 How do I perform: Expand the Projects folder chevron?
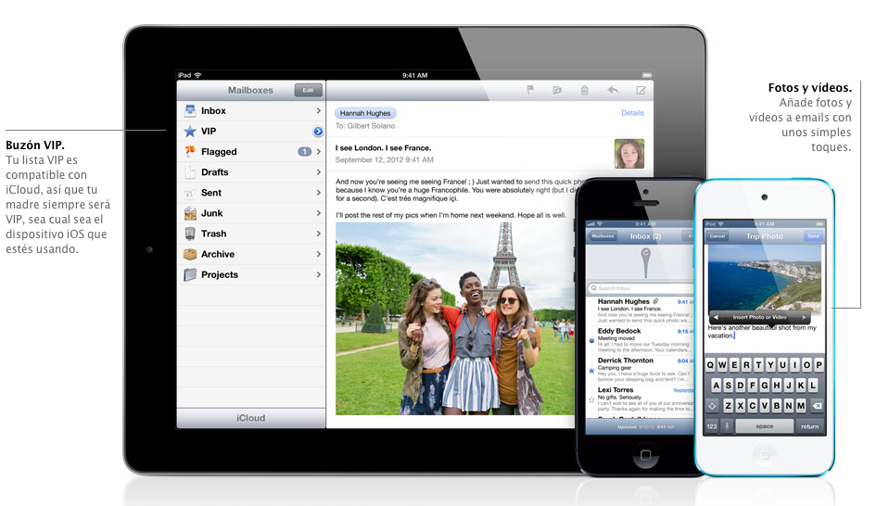pos(318,275)
